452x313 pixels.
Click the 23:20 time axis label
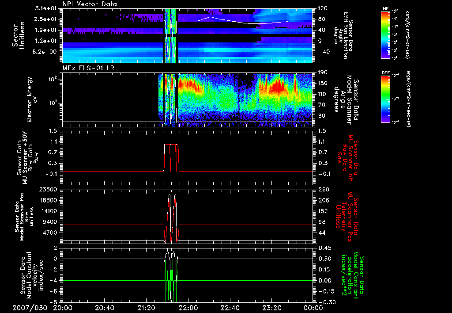271,308
